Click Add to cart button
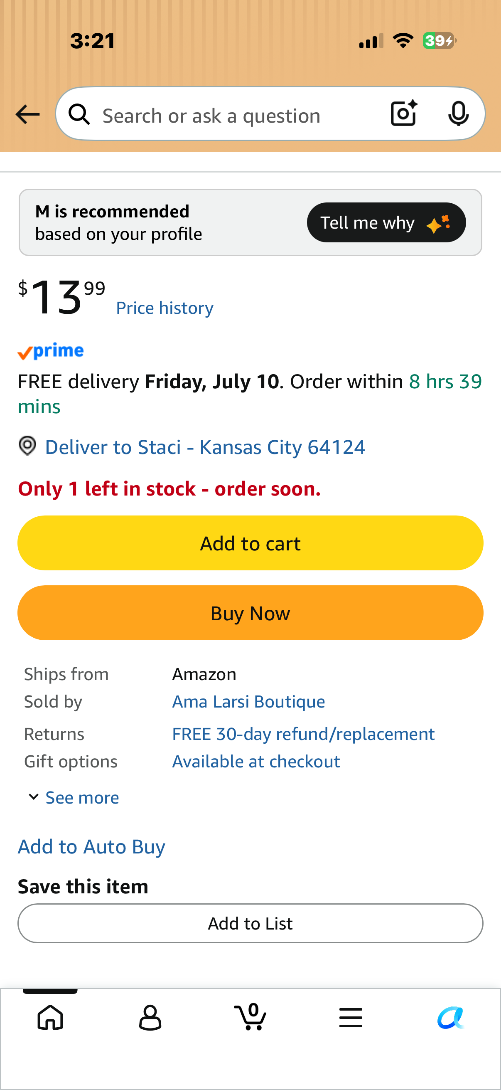The height and width of the screenshot is (1090, 501). tap(250, 543)
